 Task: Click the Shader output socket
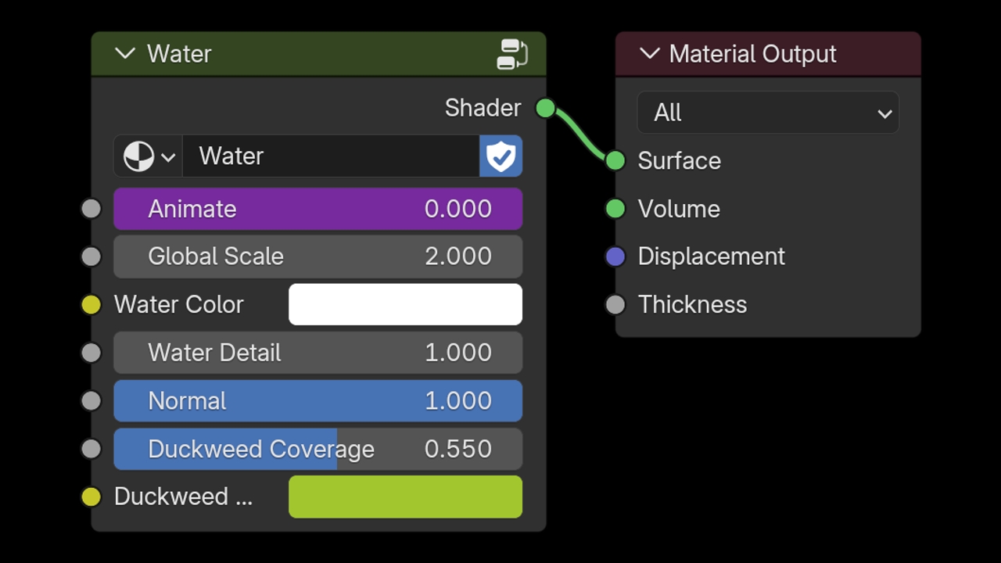tap(545, 108)
